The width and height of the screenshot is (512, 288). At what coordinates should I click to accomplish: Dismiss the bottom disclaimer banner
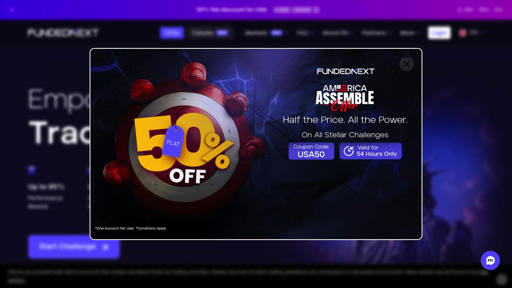[501, 279]
